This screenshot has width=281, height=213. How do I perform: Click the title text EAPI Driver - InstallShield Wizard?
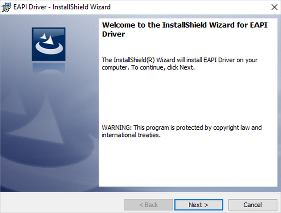pyautogui.click(x=62, y=7)
